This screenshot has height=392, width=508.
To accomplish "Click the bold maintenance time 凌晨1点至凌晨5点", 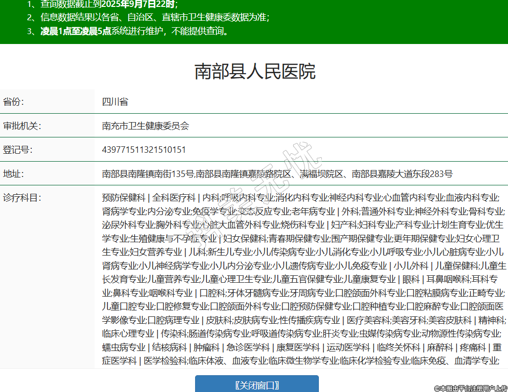I will coord(76,32).
